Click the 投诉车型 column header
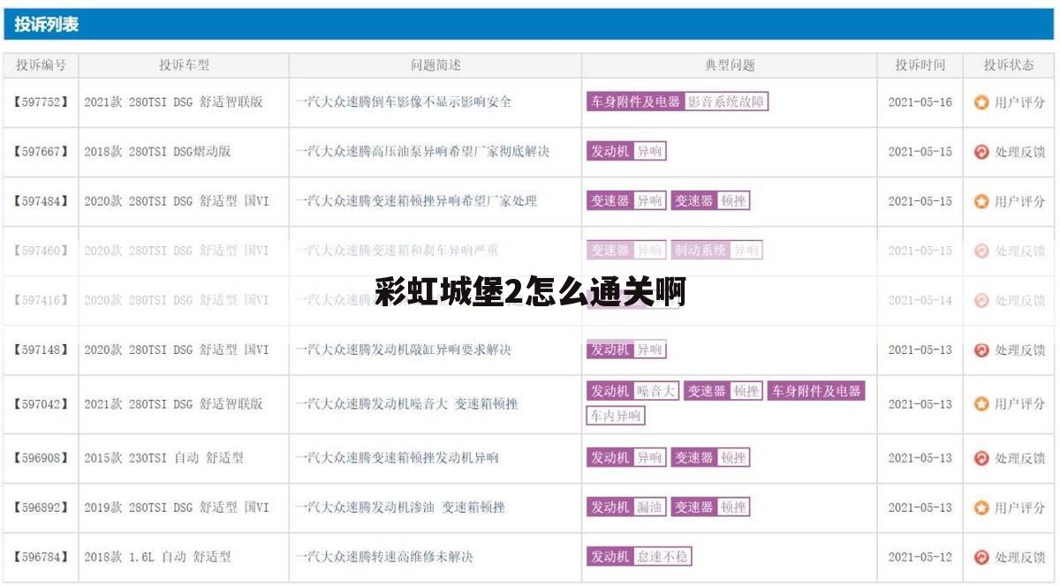The image size is (1060, 586). (184, 65)
